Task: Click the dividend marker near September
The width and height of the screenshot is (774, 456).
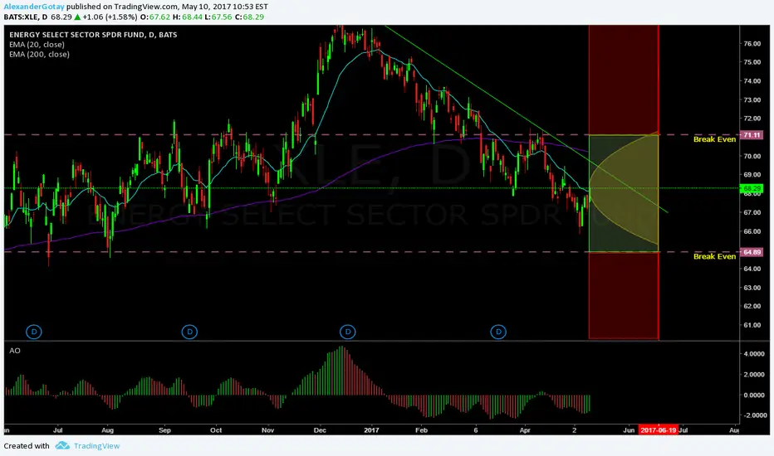Action: [x=189, y=332]
